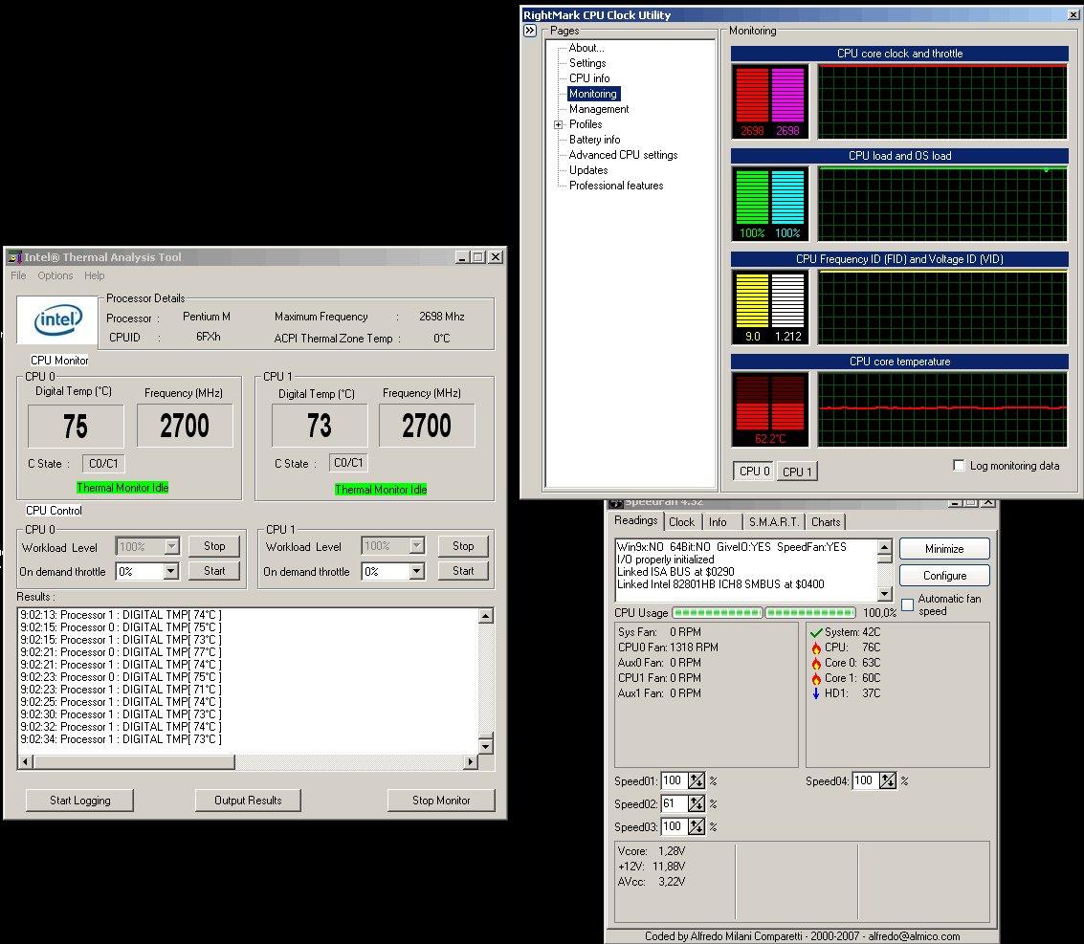The height and width of the screenshot is (944, 1084).
Task: Open CPU 1 On demand throttle dropdown
Action: pos(416,572)
